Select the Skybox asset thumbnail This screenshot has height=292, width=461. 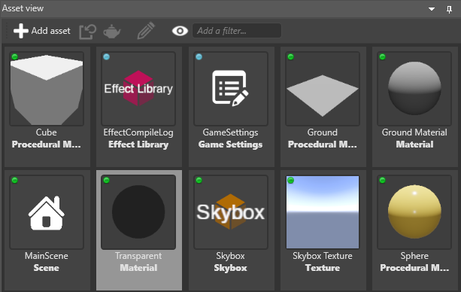point(230,212)
